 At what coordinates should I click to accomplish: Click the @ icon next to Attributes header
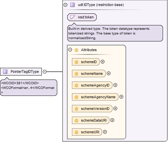point(76,50)
